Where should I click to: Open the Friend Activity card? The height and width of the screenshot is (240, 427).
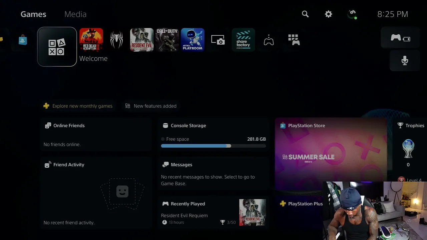click(x=96, y=193)
